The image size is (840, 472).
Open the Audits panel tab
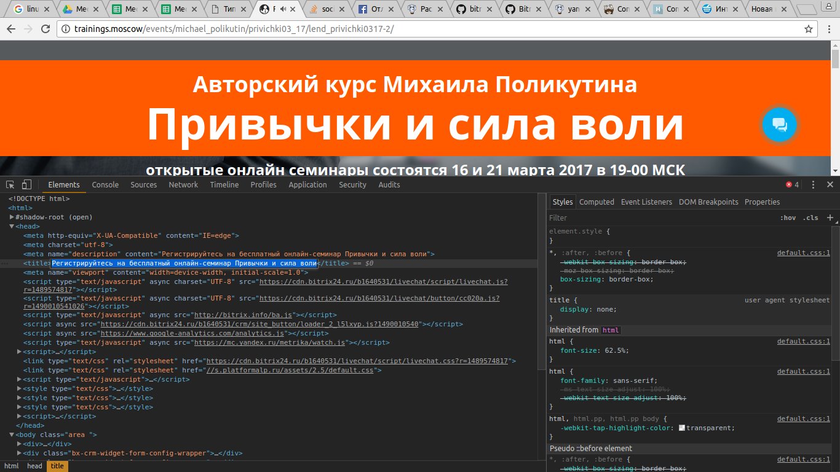(389, 184)
